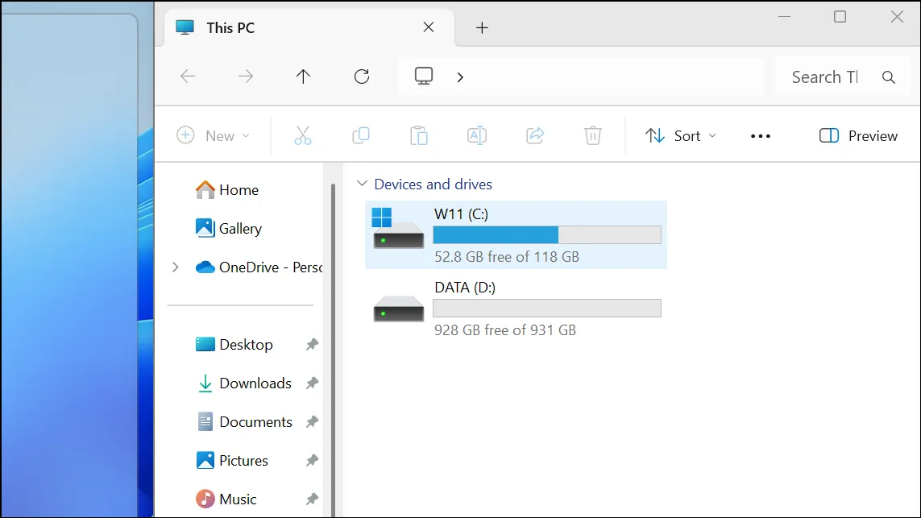Collapse the Devices and drives group
Image resolution: width=921 pixels, height=518 pixels.
coord(362,184)
